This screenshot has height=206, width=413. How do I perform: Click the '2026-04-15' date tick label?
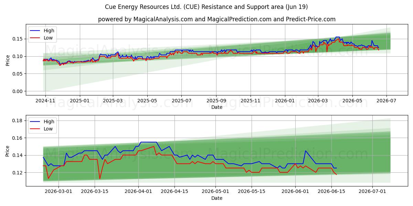[x=174, y=192]
